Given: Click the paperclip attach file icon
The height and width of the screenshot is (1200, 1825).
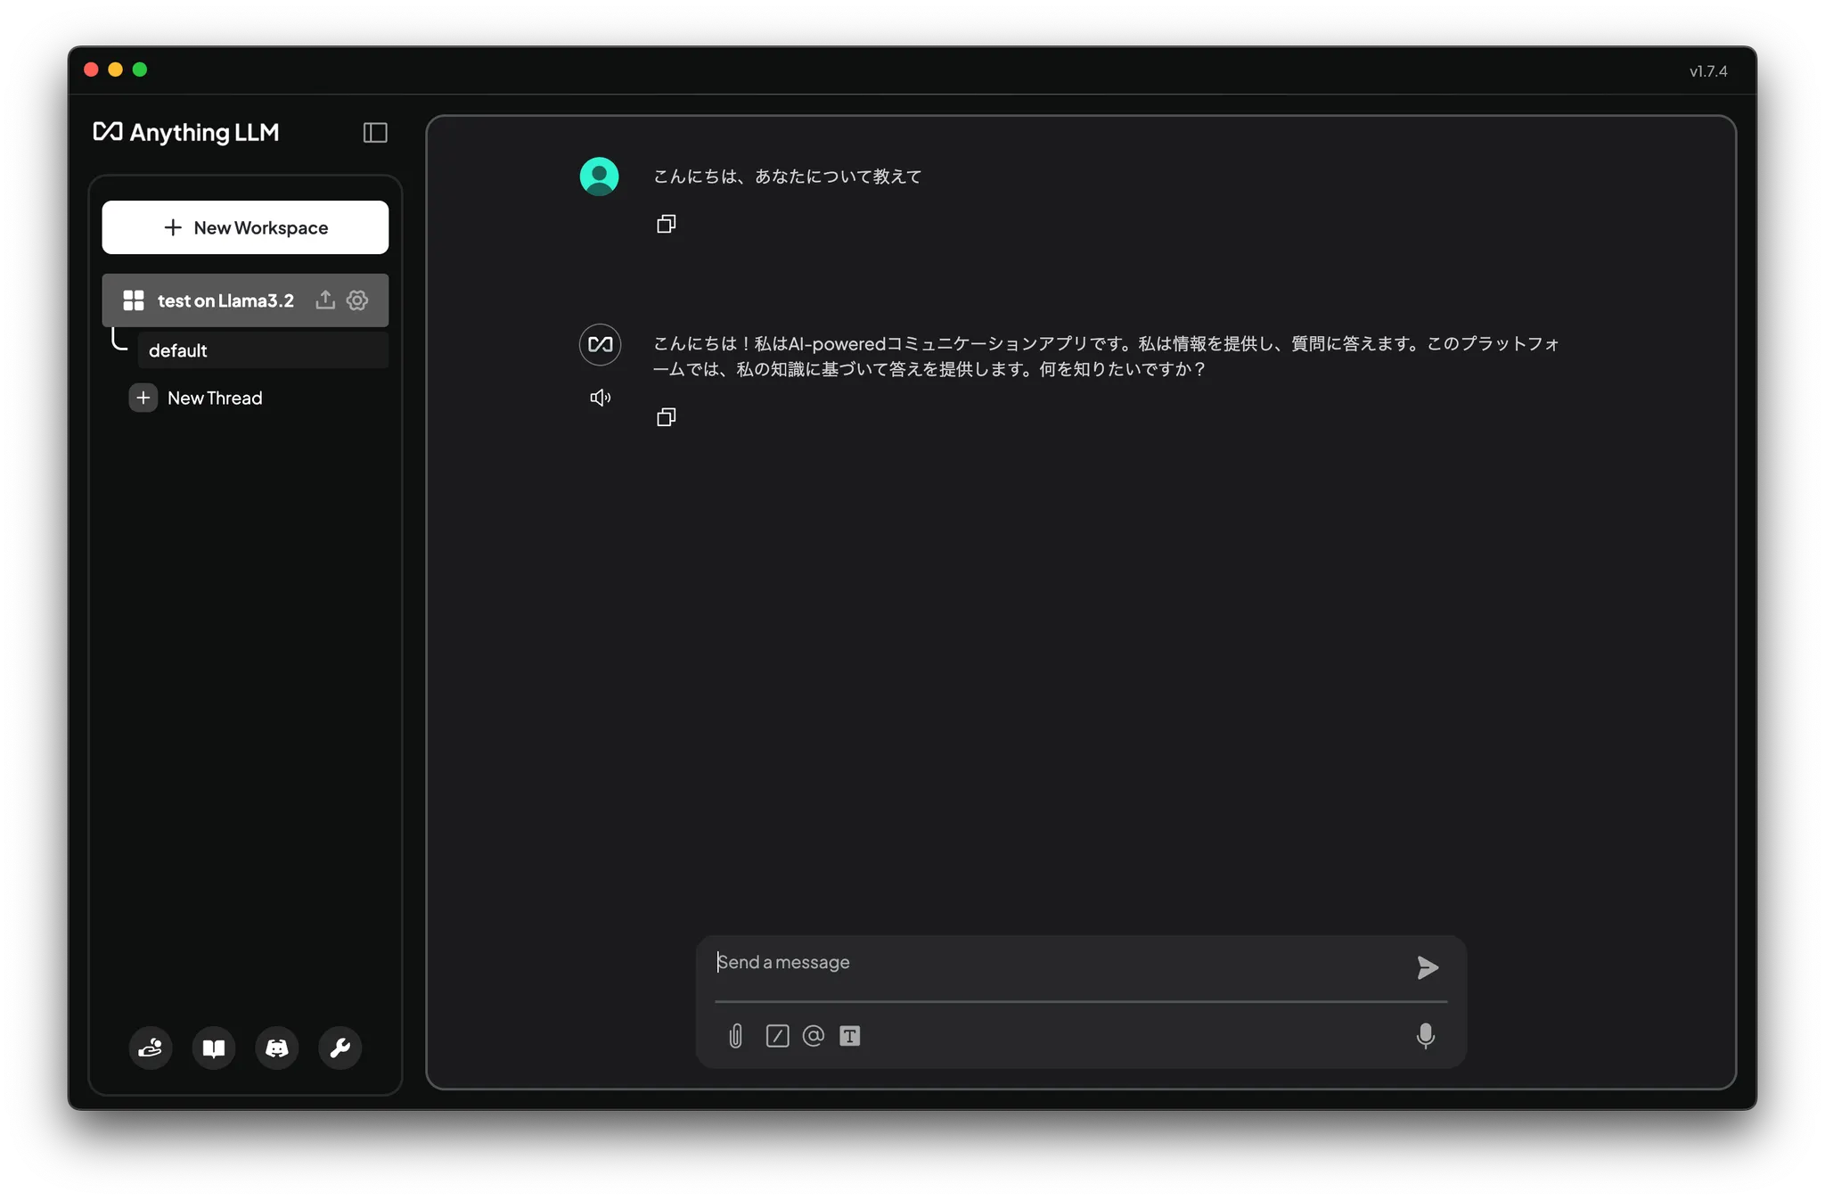Looking at the screenshot, I should (x=735, y=1036).
